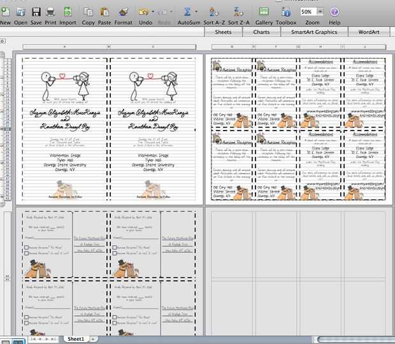Copy selection using the Copy icon
This screenshot has width=395, height=344.
click(x=88, y=12)
